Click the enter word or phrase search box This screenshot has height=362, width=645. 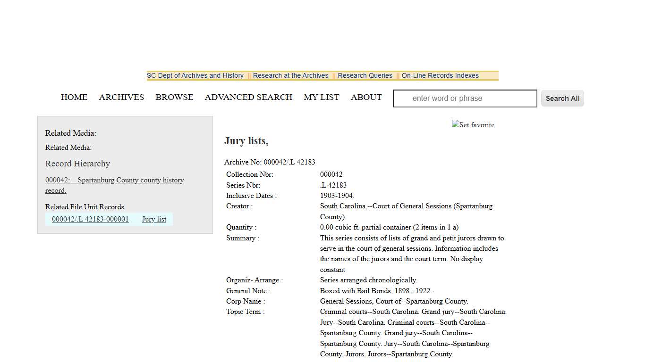464,98
